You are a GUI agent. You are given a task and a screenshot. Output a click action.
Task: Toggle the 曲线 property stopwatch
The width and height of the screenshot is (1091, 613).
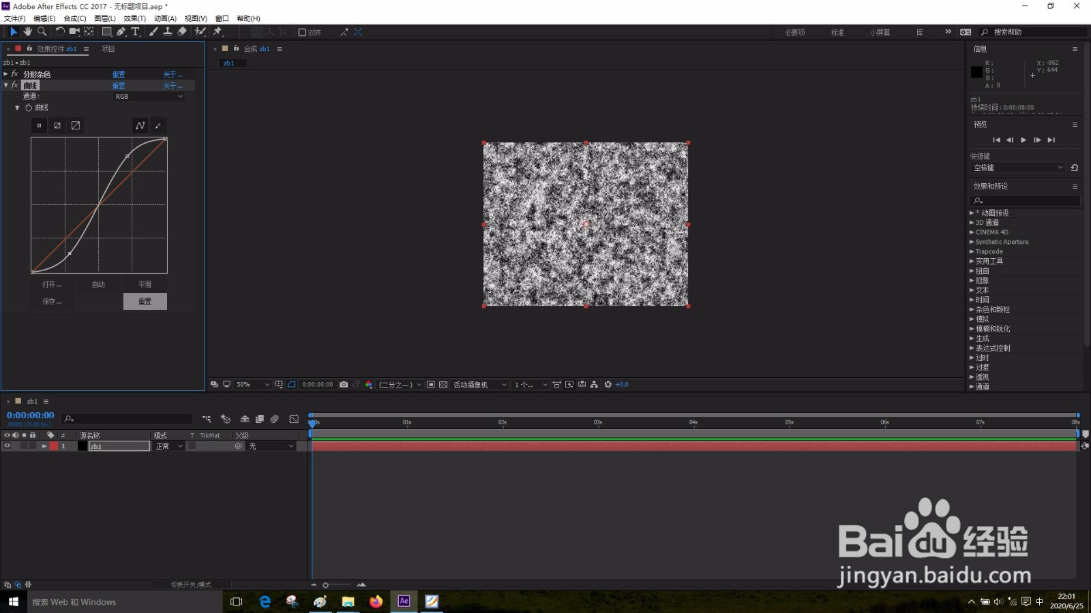pyautogui.click(x=29, y=108)
